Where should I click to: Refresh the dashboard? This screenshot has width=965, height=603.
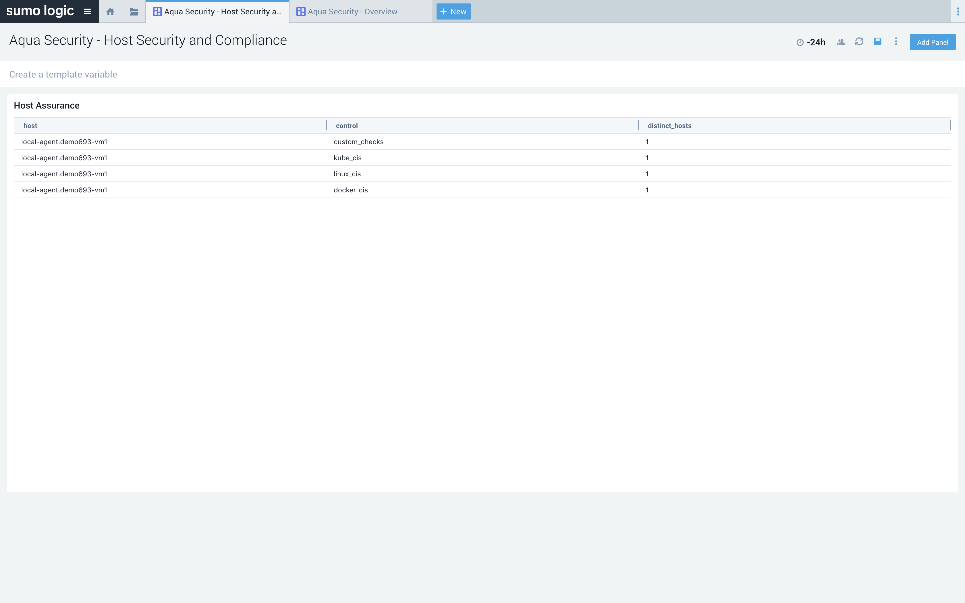pos(859,41)
